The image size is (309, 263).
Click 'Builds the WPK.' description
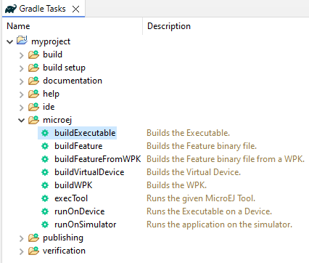(177, 185)
